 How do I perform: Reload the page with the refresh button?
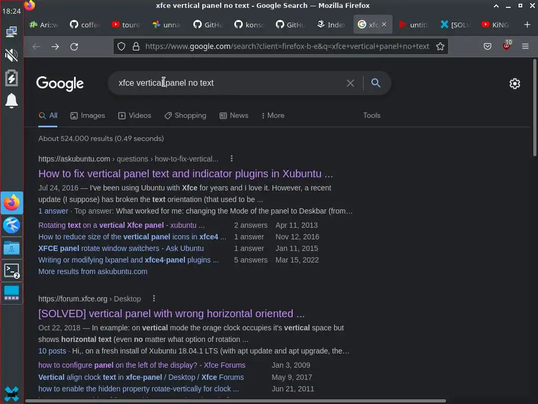74,46
